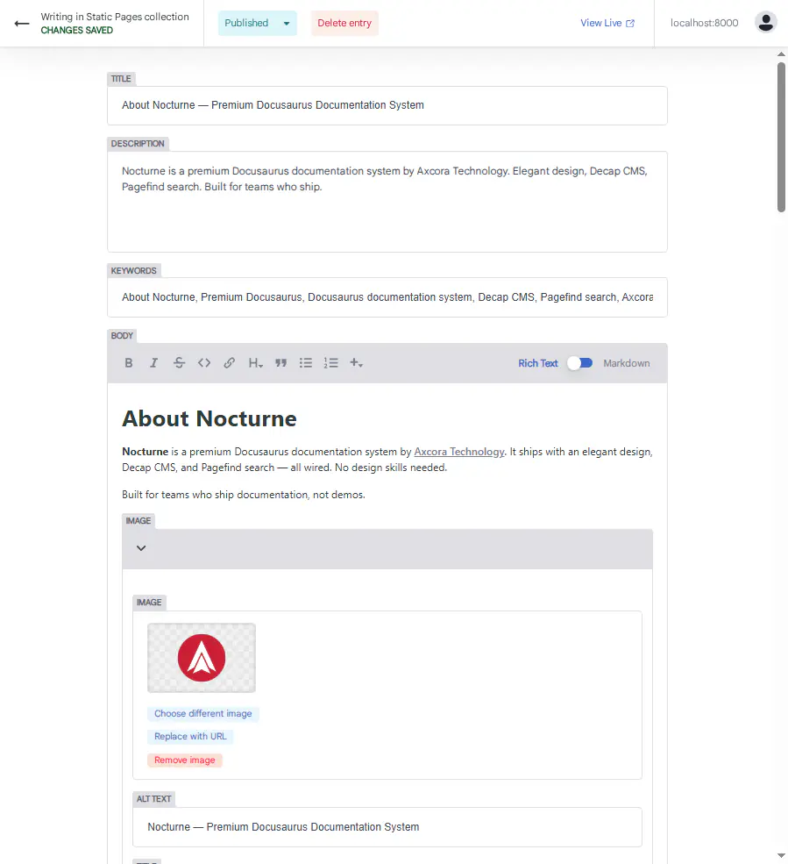Screen dimensions: 788x864
Task: Click the Choose different image button
Action: (x=203, y=714)
